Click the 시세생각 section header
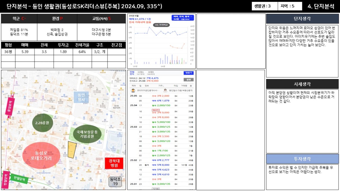The width and height of the screenshot is (340, 191). pyautogui.click(x=302, y=84)
